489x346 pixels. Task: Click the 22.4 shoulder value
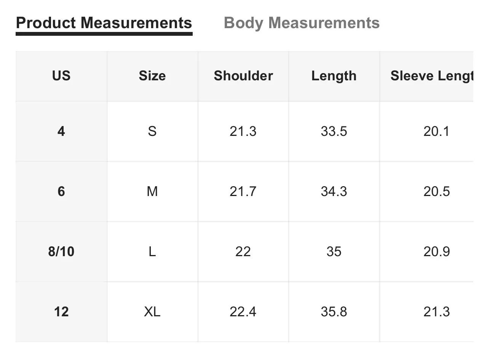[243, 312]
